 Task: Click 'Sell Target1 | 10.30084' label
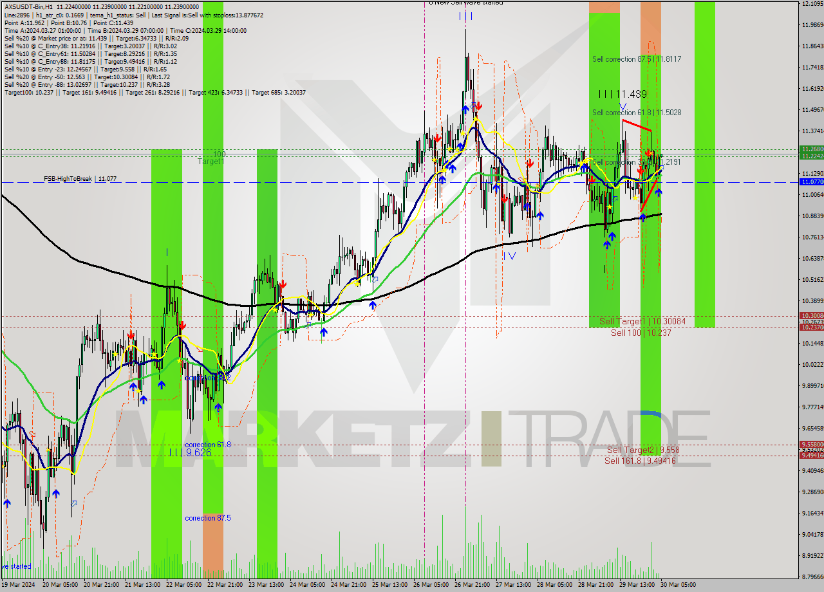(x=642, y=321)
